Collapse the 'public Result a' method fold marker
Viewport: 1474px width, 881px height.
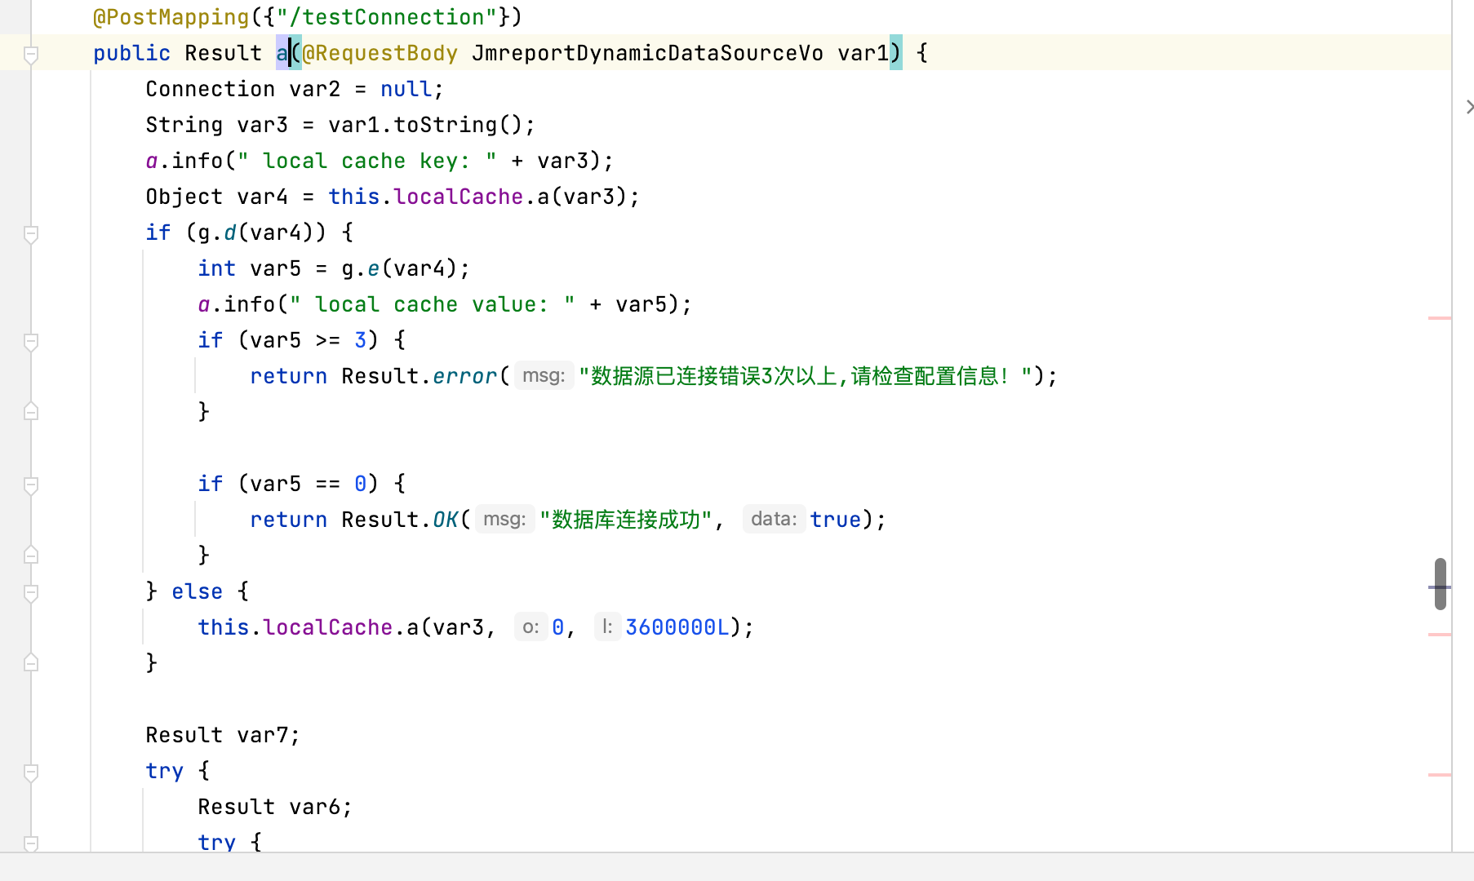click(x=31, y=55)
